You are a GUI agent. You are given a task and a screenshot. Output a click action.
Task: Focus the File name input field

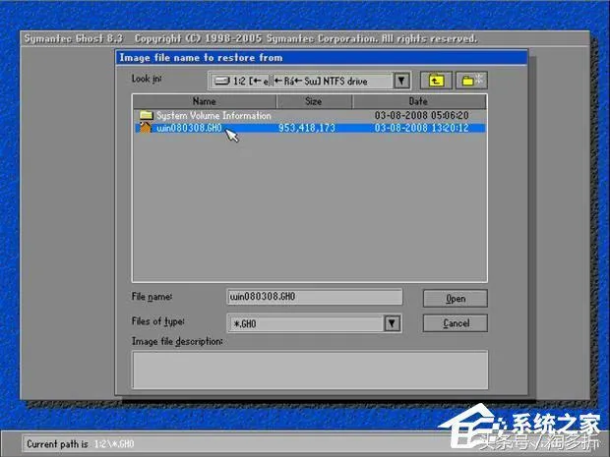pyautogui.click(x=314, y=297)
